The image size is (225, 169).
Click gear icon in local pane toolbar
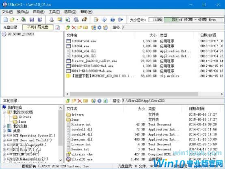pos(100,101)
